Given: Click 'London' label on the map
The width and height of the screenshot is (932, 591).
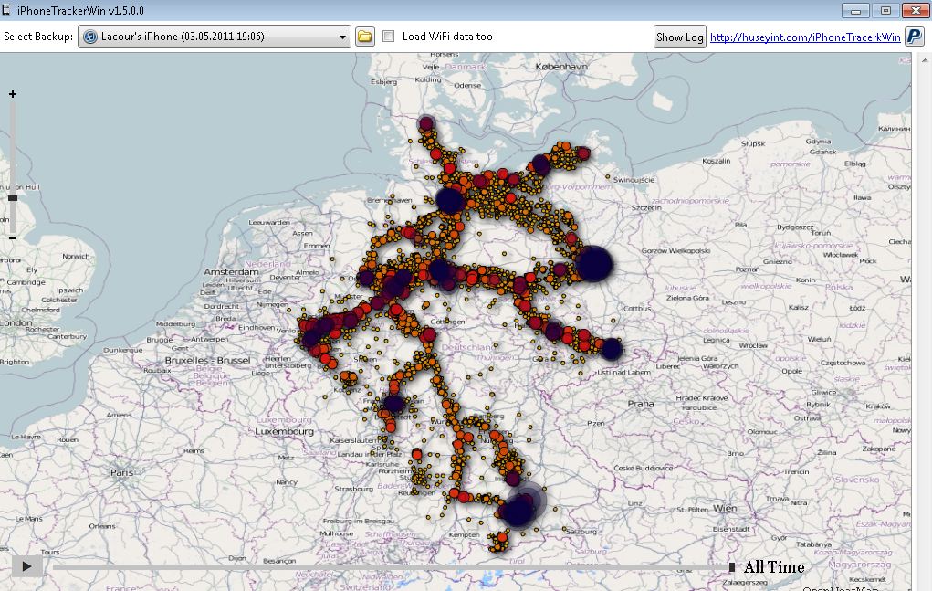Looking at the screenshot, I should [16, 322].
